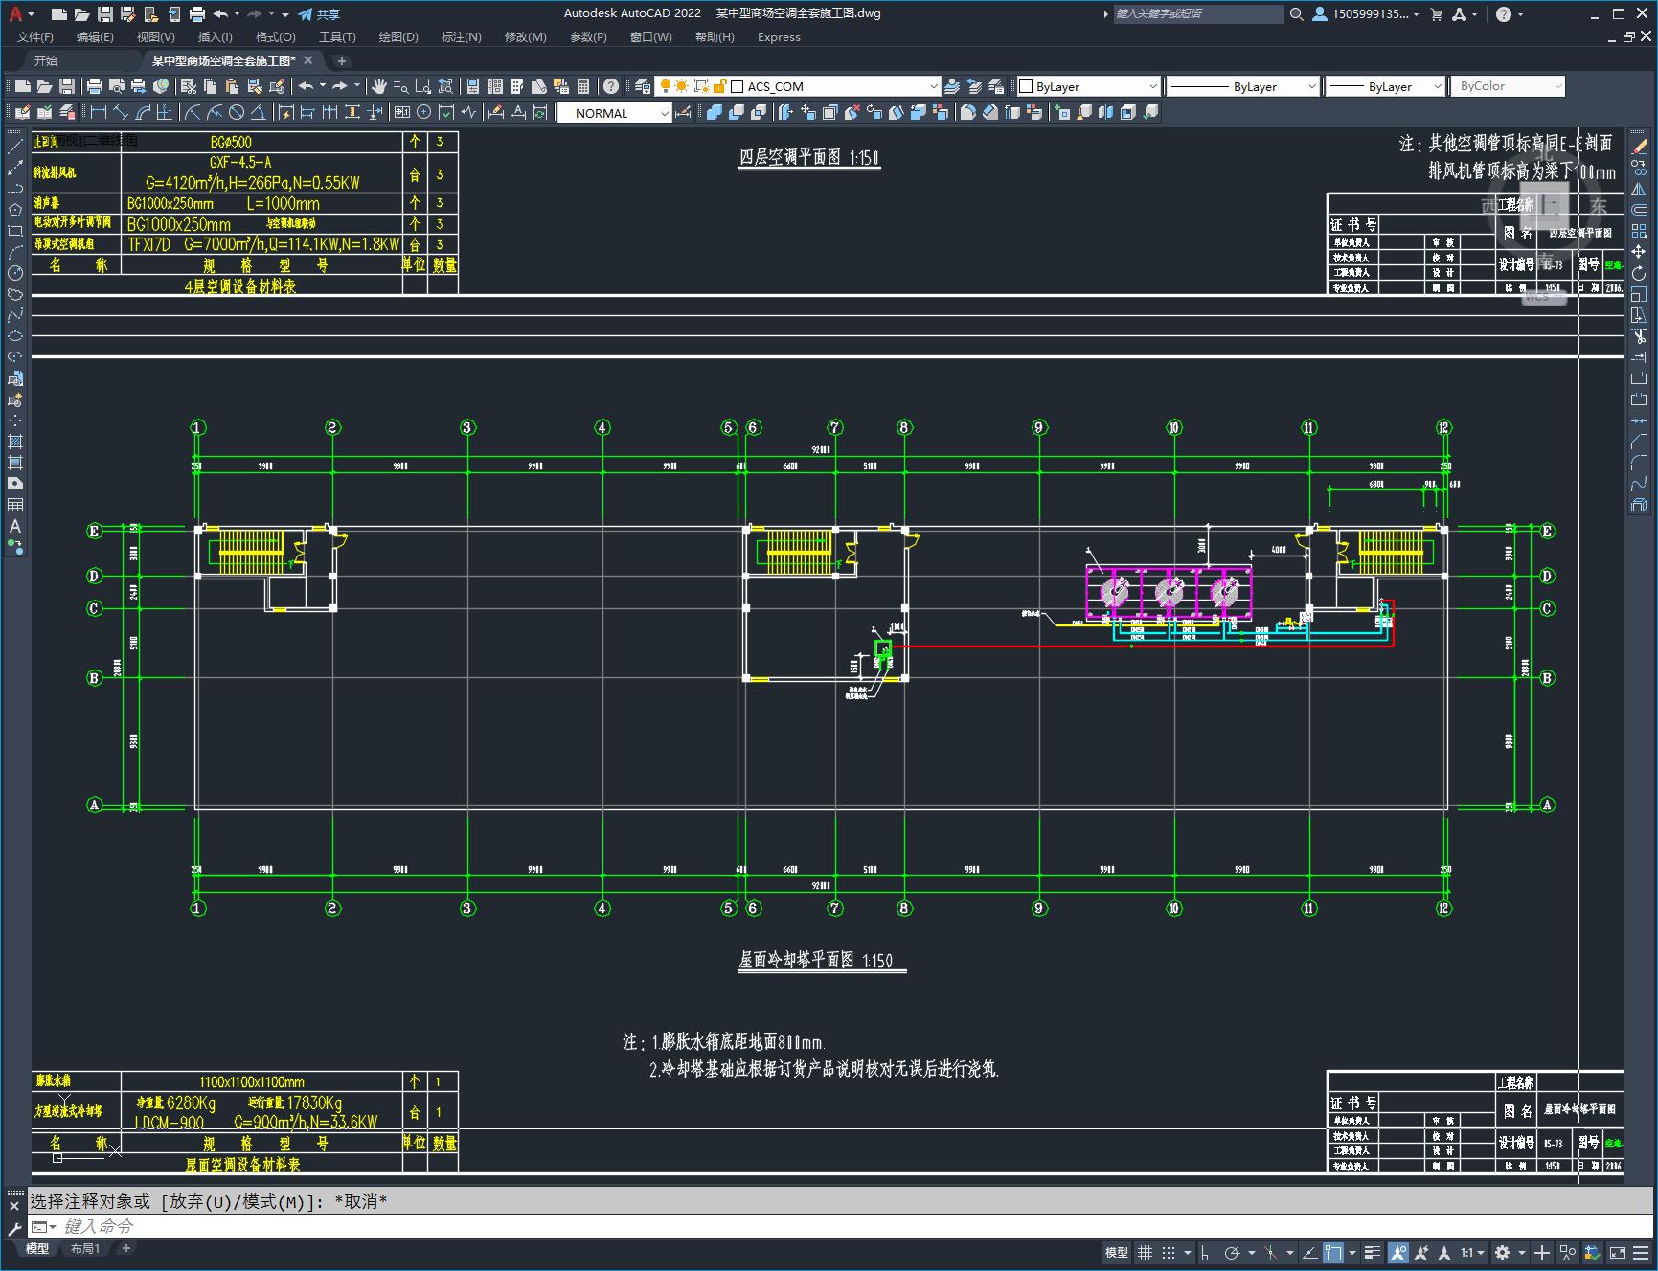Click the command line customize wrench button

click(x=14, y=1227)
